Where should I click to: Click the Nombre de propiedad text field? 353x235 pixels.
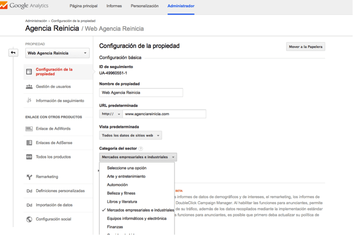pos(141,93)
